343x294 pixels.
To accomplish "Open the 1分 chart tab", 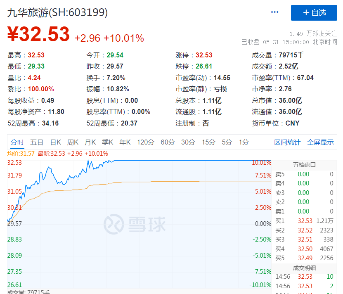I will [244, 142].
